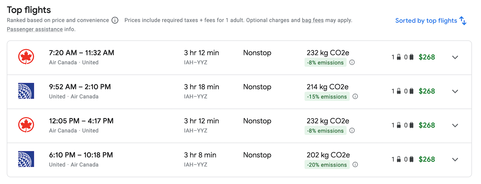Open the 'Passenger assistance' link

[35, 29]
